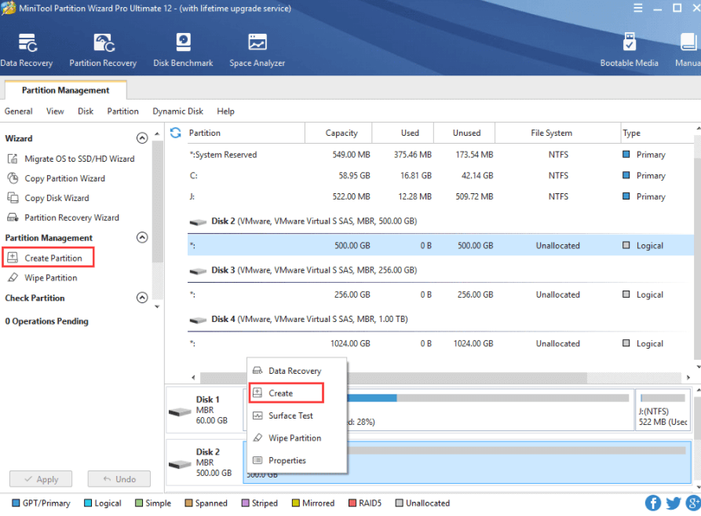This screenshot has width=701, height=516.
Task: Launch Disk Benchmark
Action: click(183, 47)
